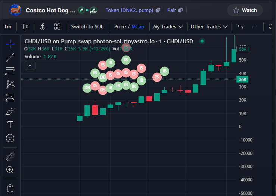Redo the chart action
276x196 pixels.
[x=254, y=27]
